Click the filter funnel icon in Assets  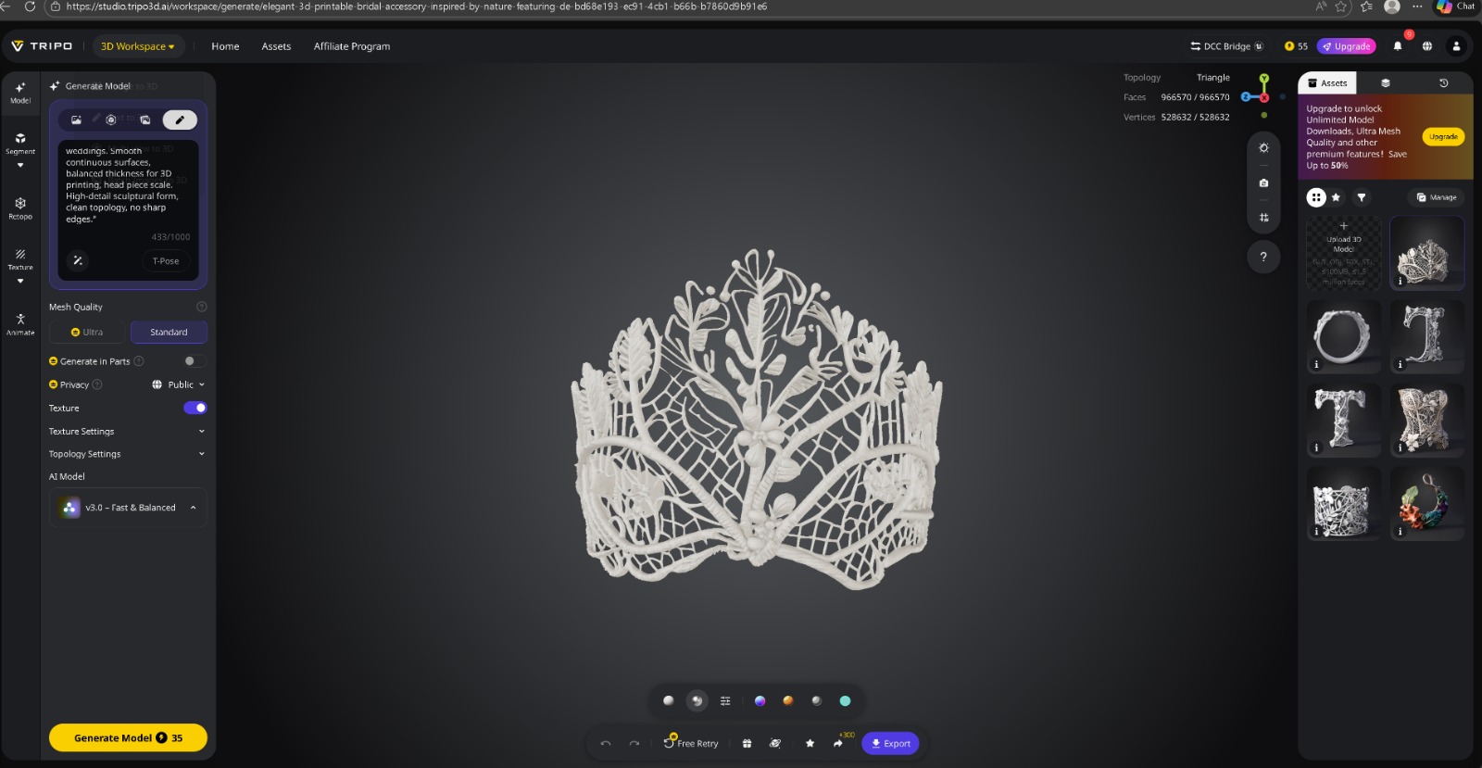(x=1362, y=197)
